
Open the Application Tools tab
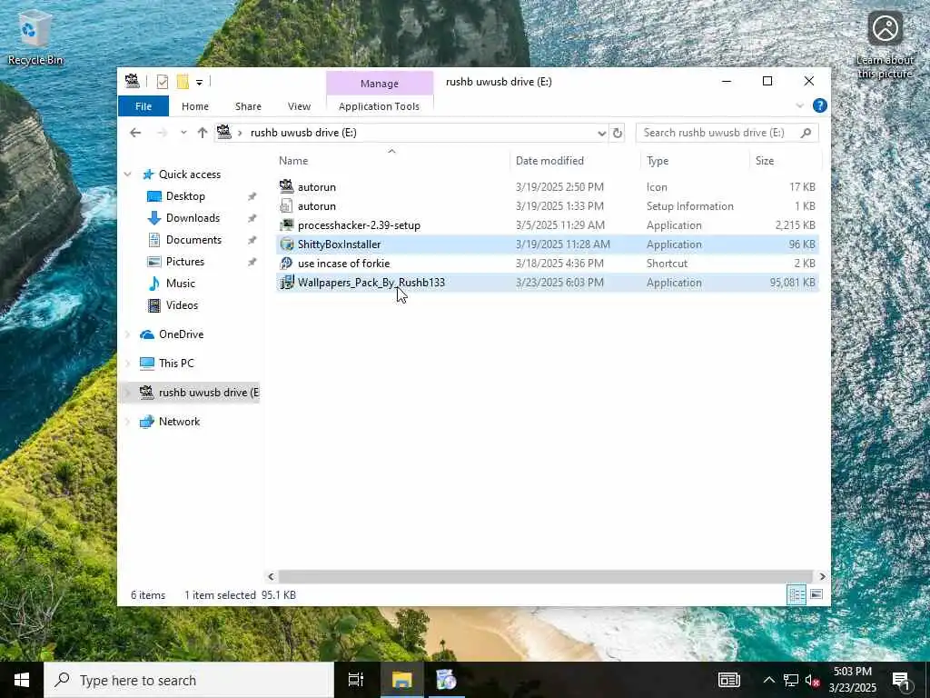pos(379,106)
